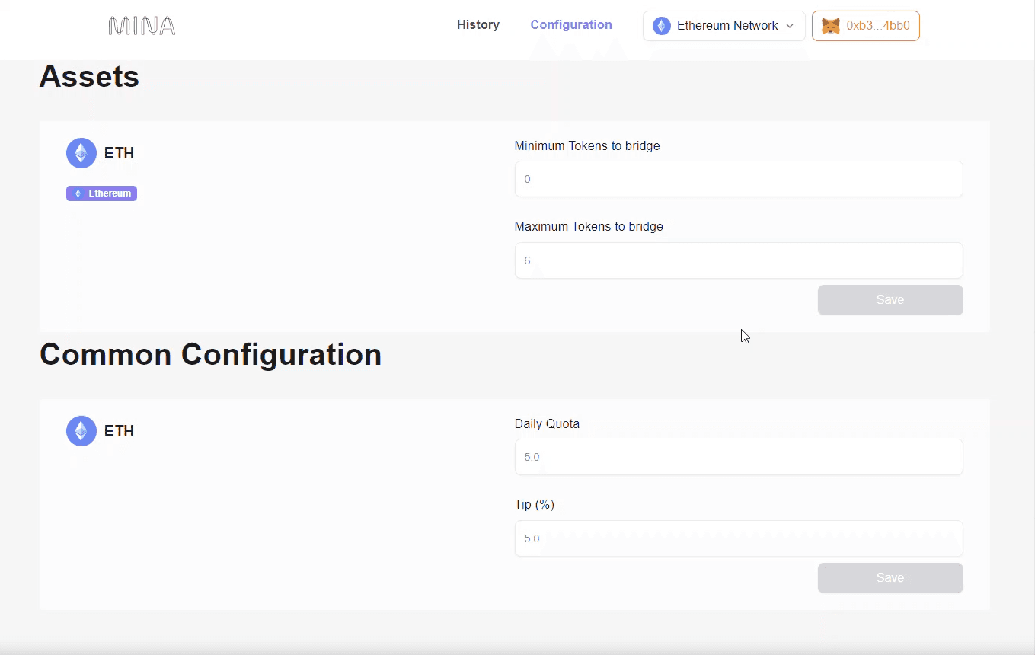Click the Maximum Tokens to bridge label
Viewport: 1035px width, 655px height.
click(589, 226)
